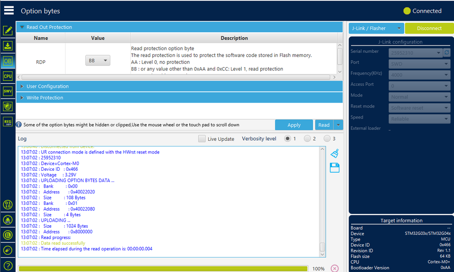
Task: Click the Name column header
Action: coord(41,38)
